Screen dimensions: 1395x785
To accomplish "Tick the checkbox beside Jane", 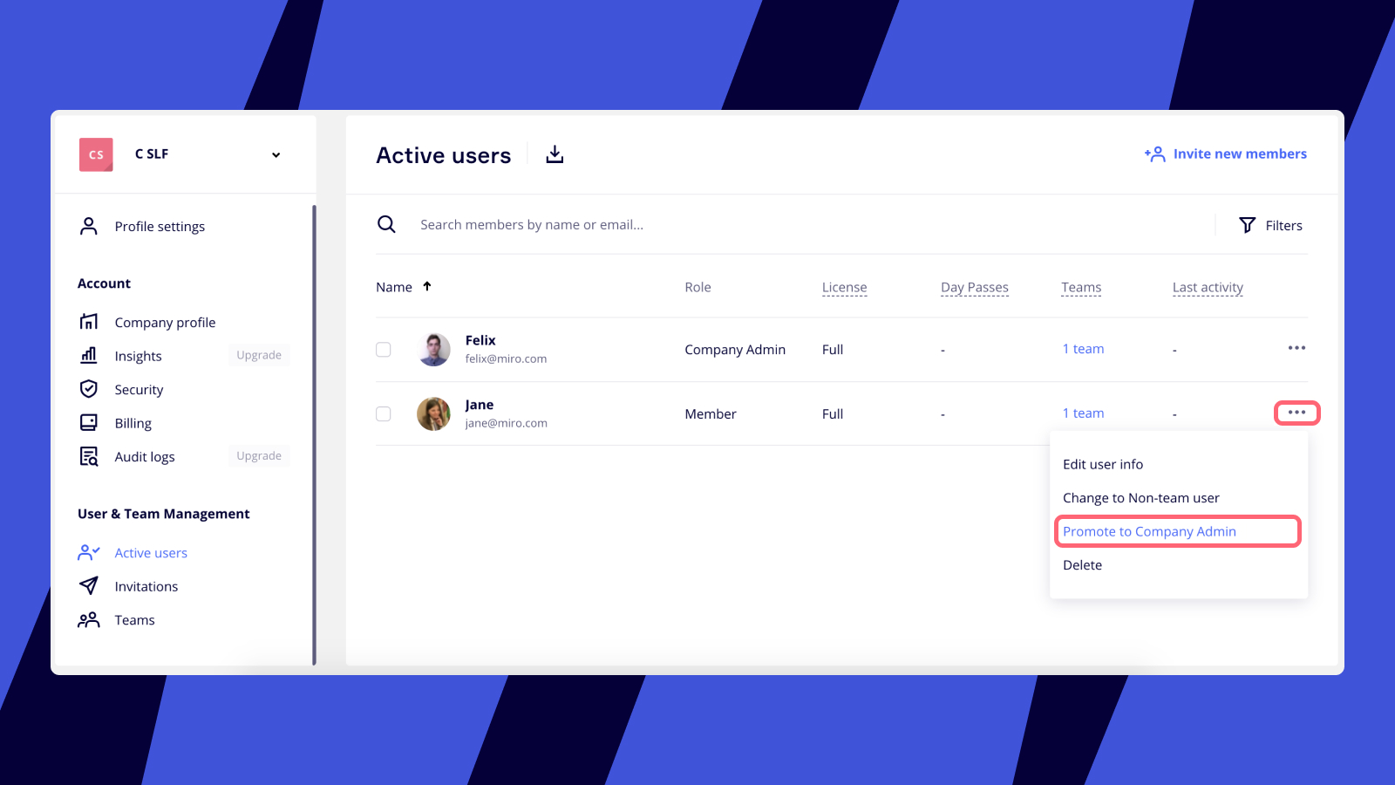I will [x=384, y=413].
